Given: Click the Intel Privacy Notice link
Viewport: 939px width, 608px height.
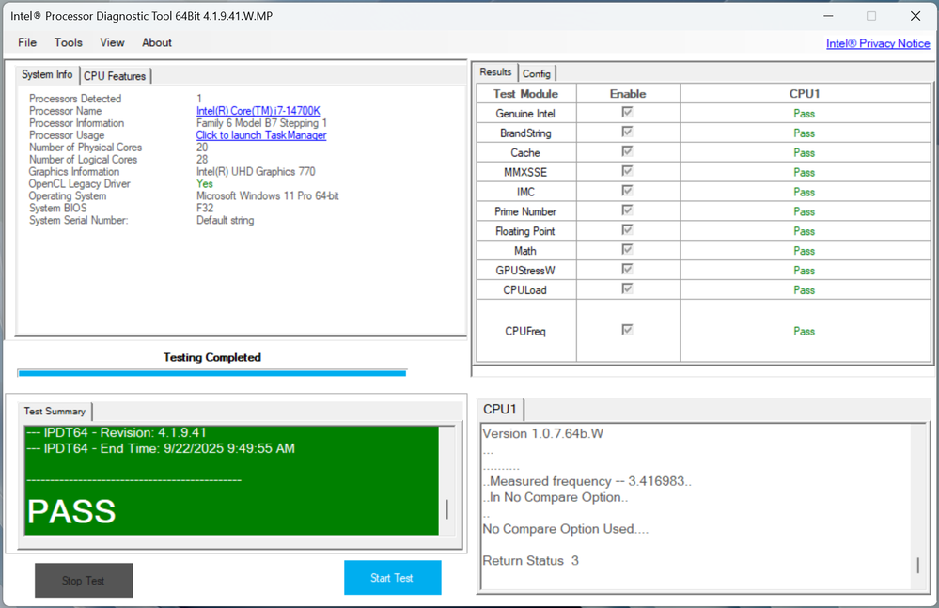Looking at the screenshot, I should point(877,43).
